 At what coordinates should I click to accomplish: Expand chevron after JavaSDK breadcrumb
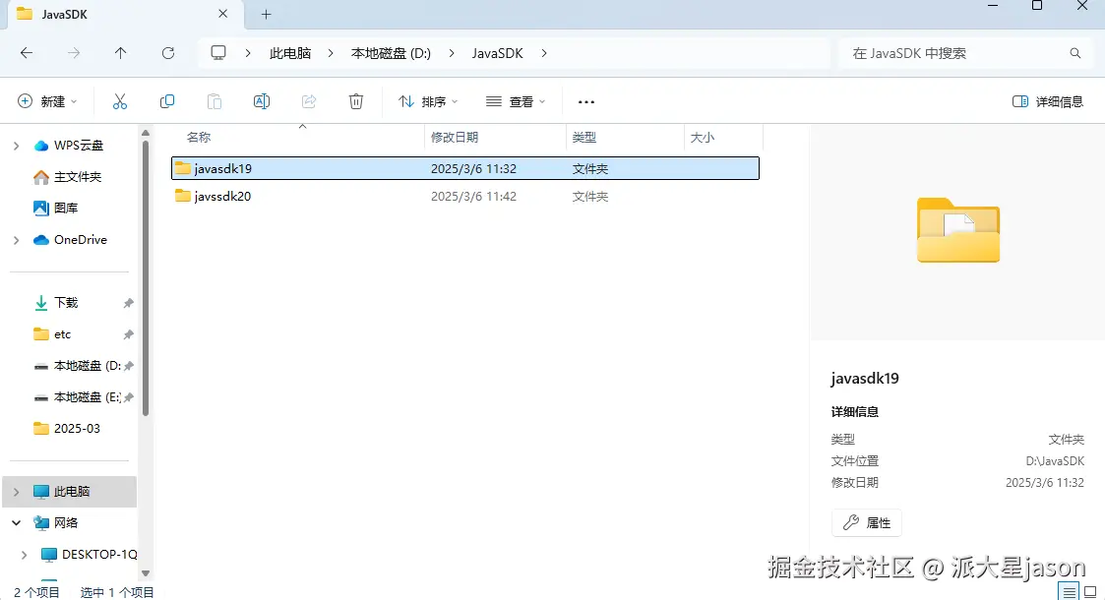click(544, 53)
